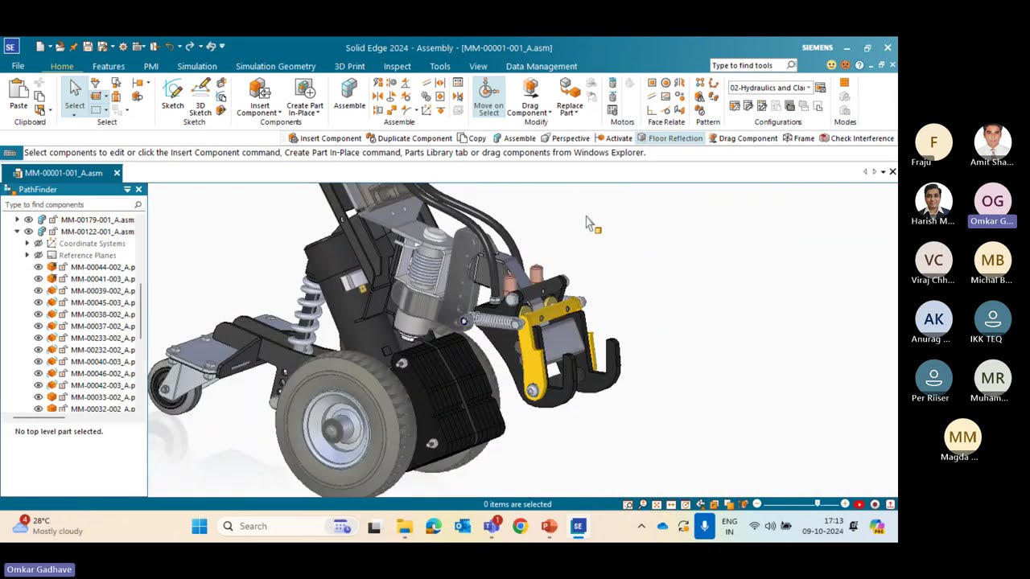Open the File menu
This screenshot has width=1030, height=579.
coord(18,66)
